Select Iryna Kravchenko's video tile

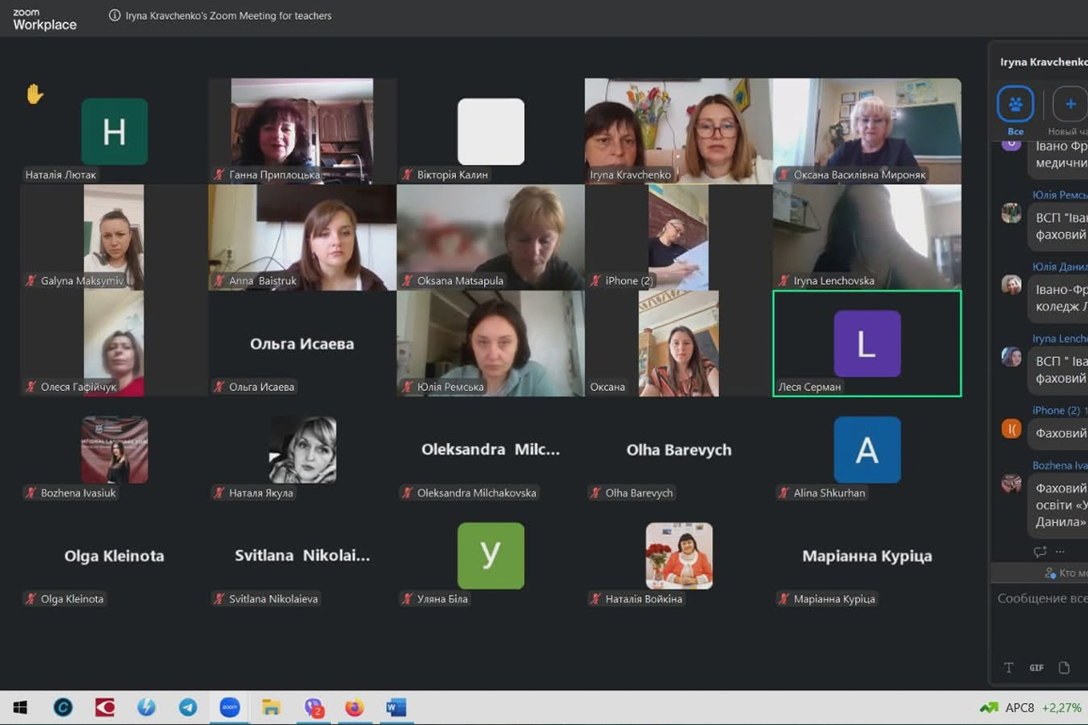click(679, 131)
